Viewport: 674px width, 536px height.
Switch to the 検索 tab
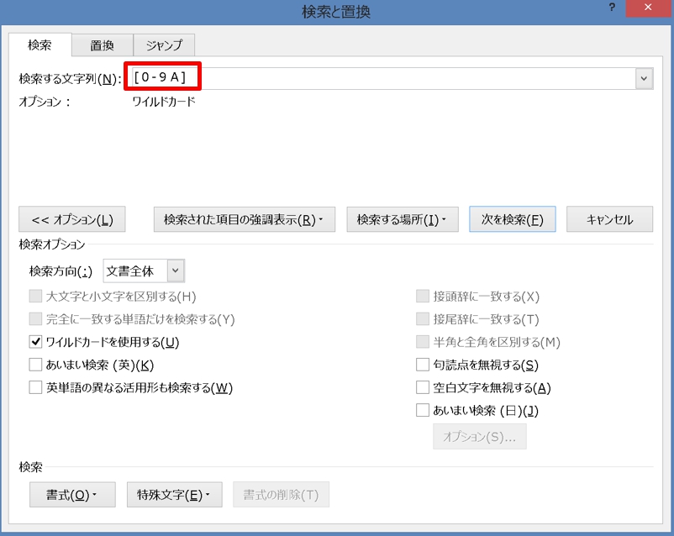pyautogui.click(x=39, y=45)
